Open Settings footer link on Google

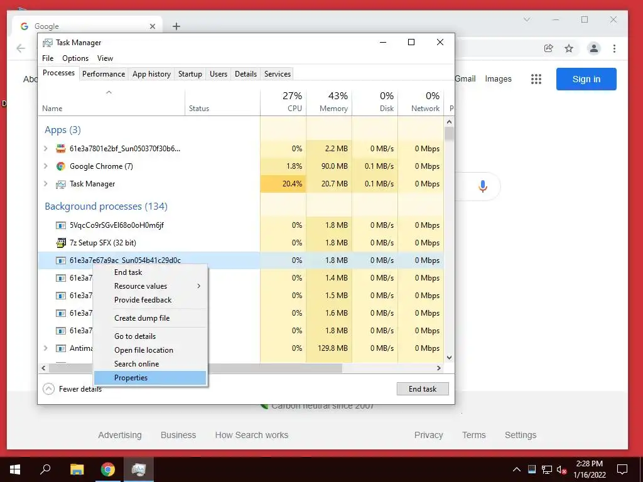coord(521,435)
